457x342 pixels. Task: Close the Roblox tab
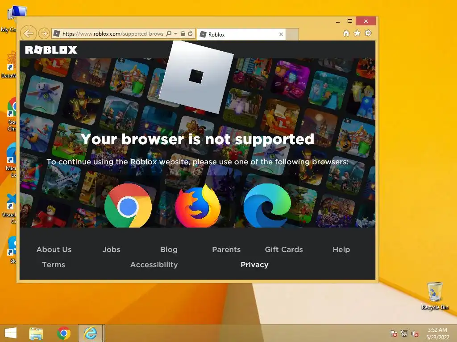click(281, 34)
